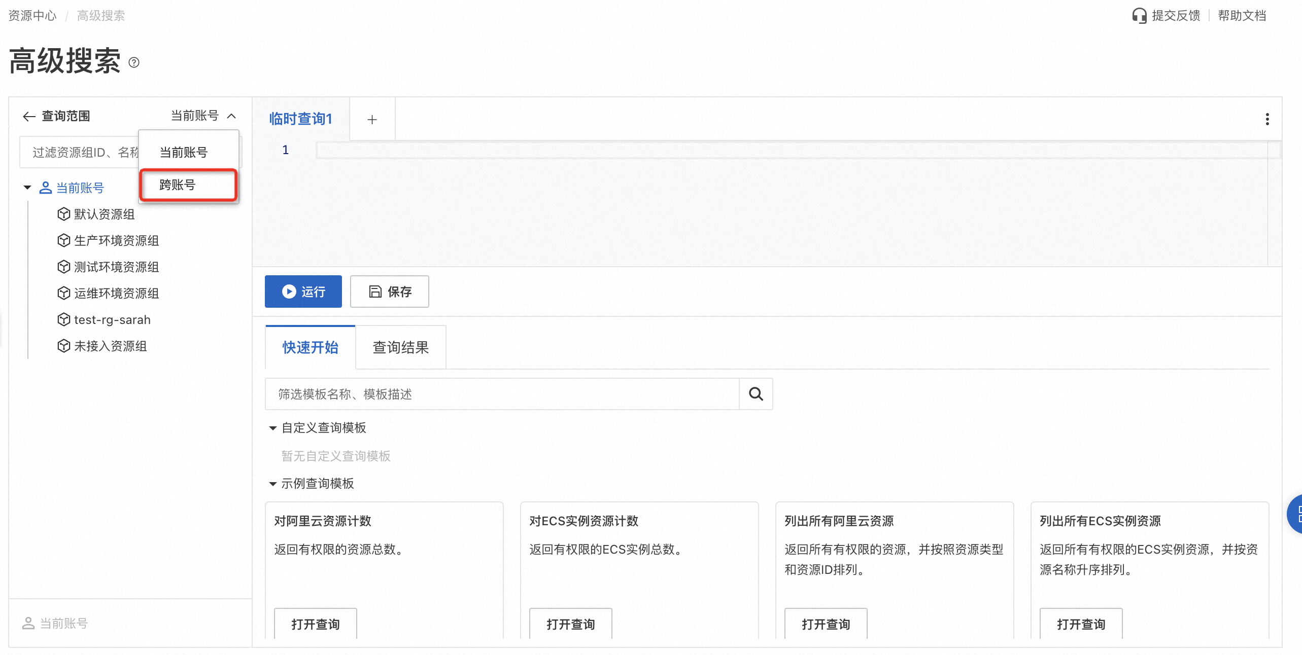Collapse the 当前账号 scope dropdown chevron
Screen dimensions: 1302x655
[232, 116]
